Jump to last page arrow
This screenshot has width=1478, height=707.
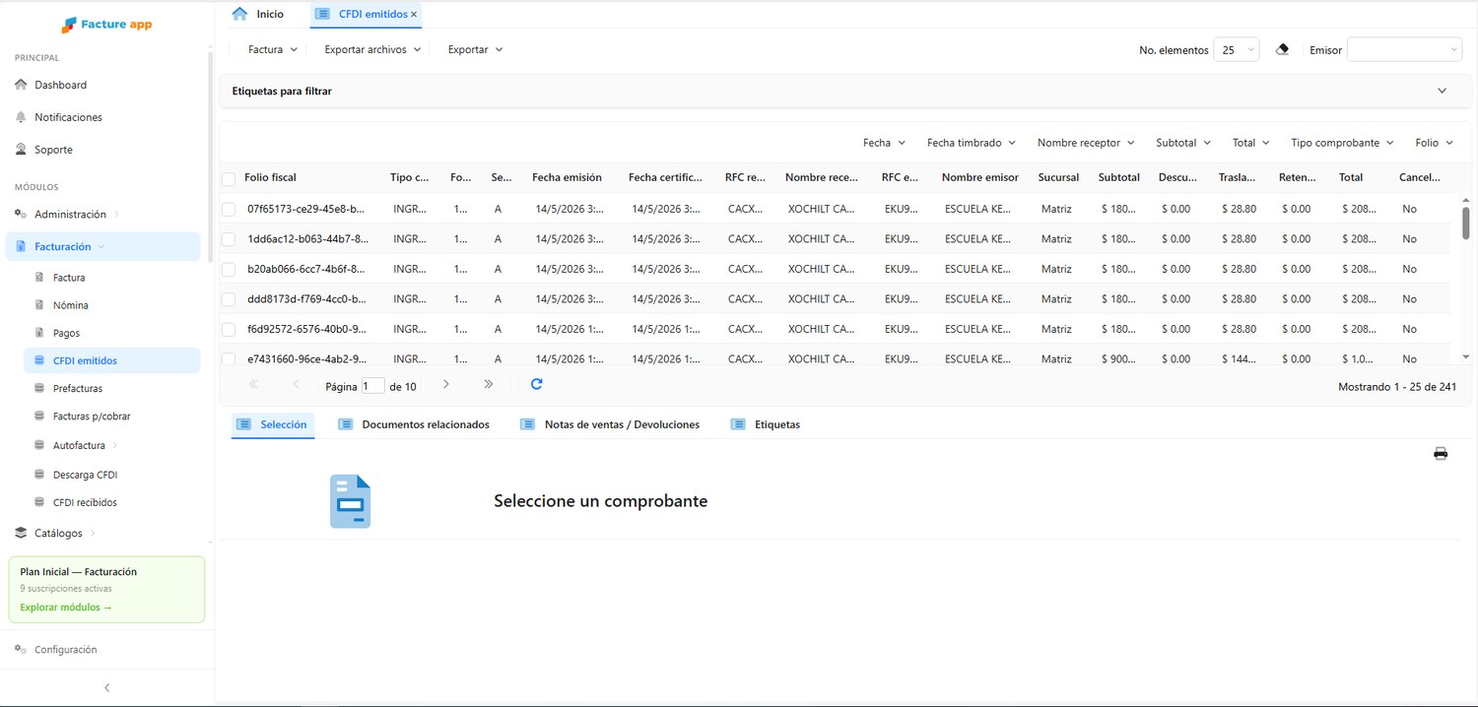[x=488, y=384]
